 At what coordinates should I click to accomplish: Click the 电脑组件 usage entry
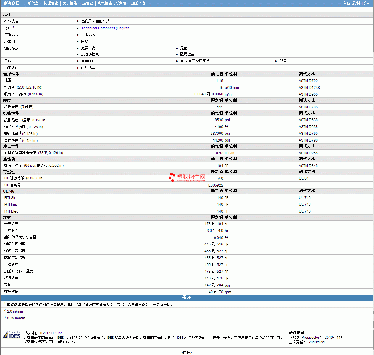pyautogui.click(x=88, y=61)
